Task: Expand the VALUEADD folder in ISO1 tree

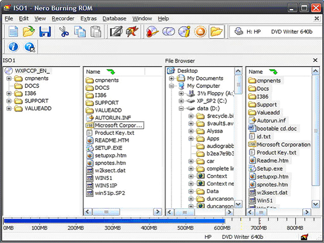Action: [9, 109]
